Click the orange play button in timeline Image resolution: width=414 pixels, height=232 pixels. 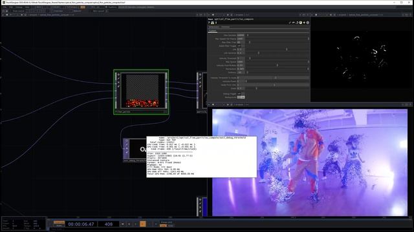coord(143,224)
